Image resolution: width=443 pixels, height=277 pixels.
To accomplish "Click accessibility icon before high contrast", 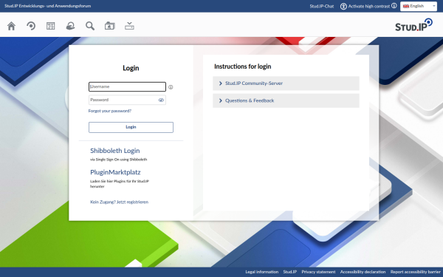I will click(343, 6).
